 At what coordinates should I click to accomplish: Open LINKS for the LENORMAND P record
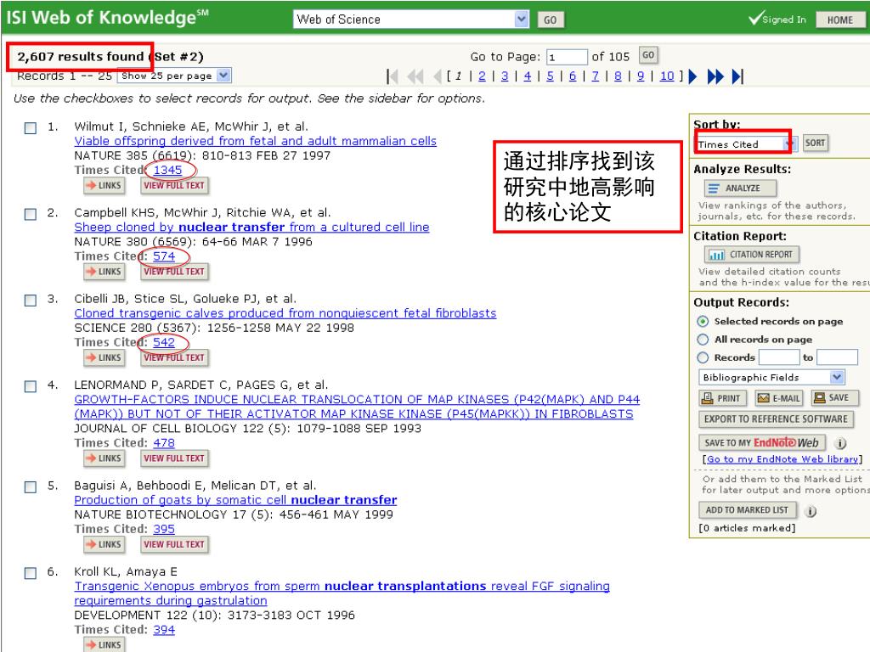pos(104,458)
